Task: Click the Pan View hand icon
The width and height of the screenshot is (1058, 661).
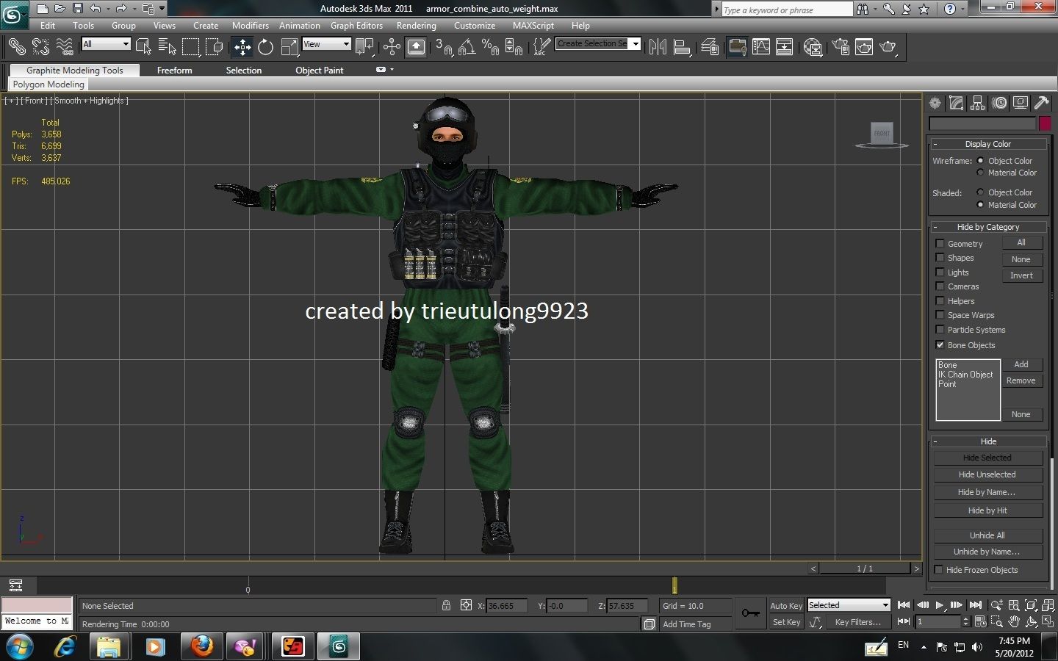Action: [1014, 622]
